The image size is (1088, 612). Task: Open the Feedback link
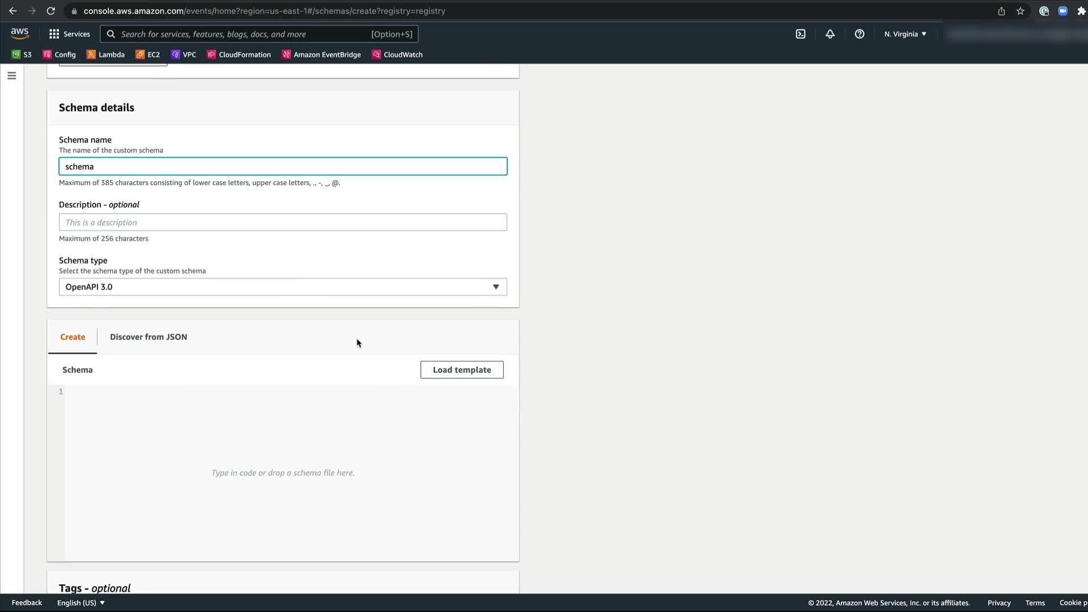click(x=27, y=603)
